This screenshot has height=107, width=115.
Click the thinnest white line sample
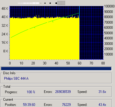coord(19,3)
